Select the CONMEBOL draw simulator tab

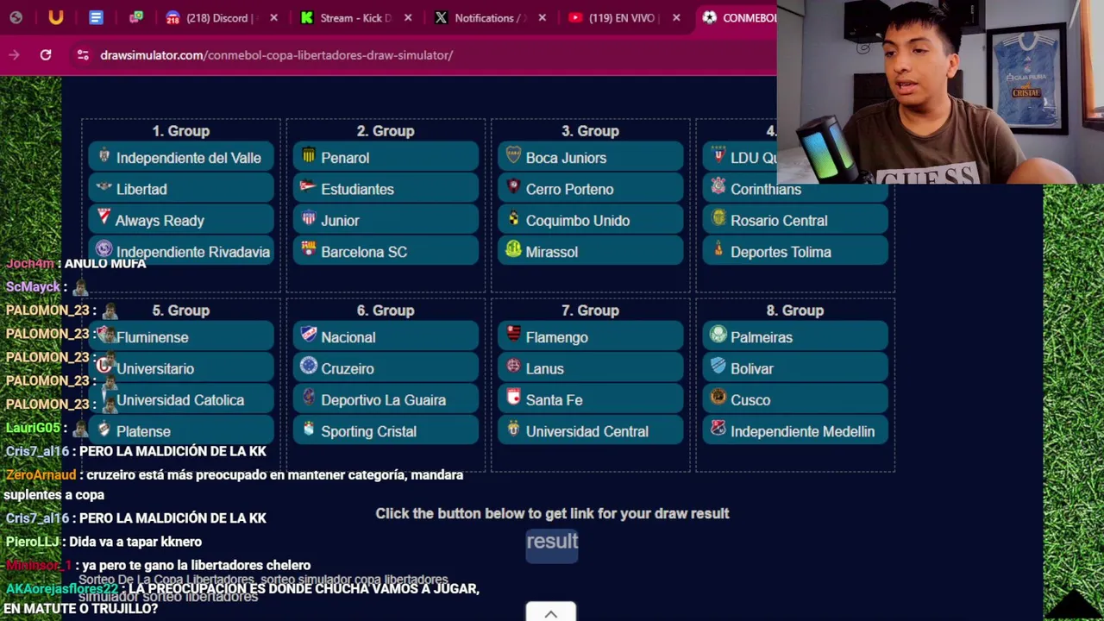739,18
